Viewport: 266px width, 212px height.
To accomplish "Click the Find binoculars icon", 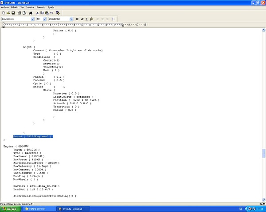I will tap(30, 13).
